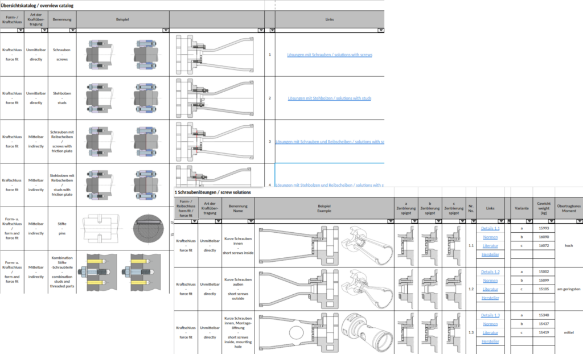Viewport: 583px width, 354px height.
Task: Click weight cell '15437'
Action: pyautogui.click(x=544, y=324)
